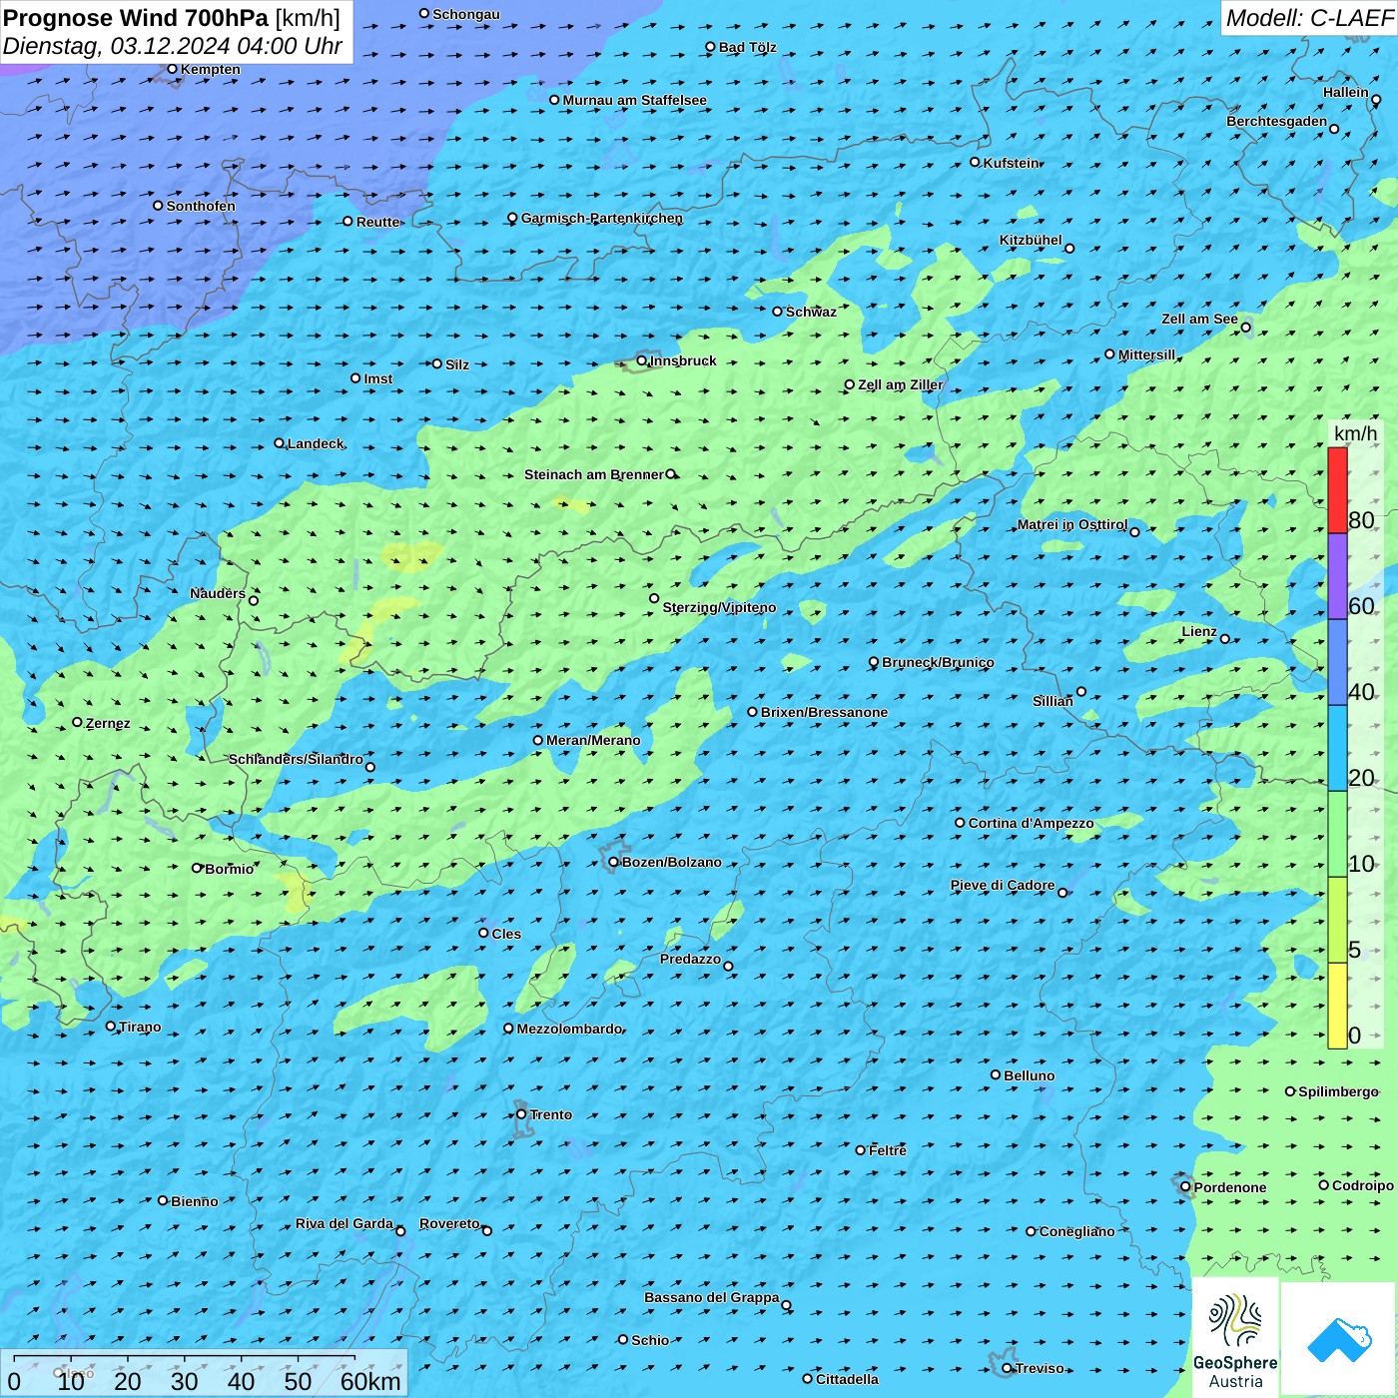Click the 'Bad Tölz' map label
The width and height of the screenshot is (1398, 1398).
pos(747,47)
